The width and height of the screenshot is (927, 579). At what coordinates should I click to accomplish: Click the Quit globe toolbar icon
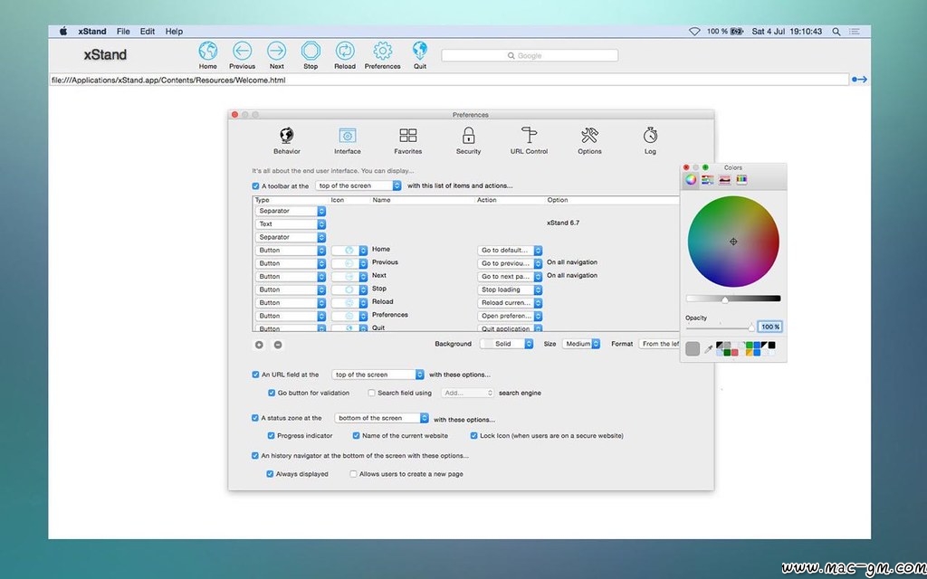pyautogui.click(x=420, y=50)
